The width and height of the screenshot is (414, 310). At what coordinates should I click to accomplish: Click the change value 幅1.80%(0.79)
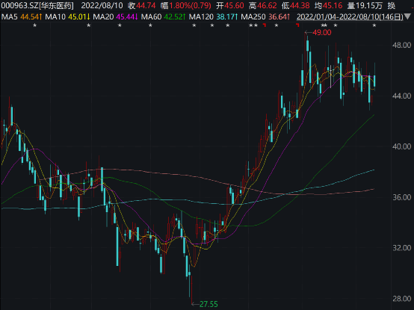click(x=186, y=5)
